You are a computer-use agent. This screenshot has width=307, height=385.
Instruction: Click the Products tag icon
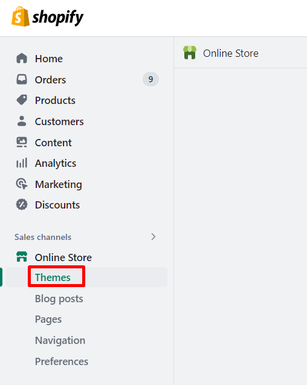(22, 100)
